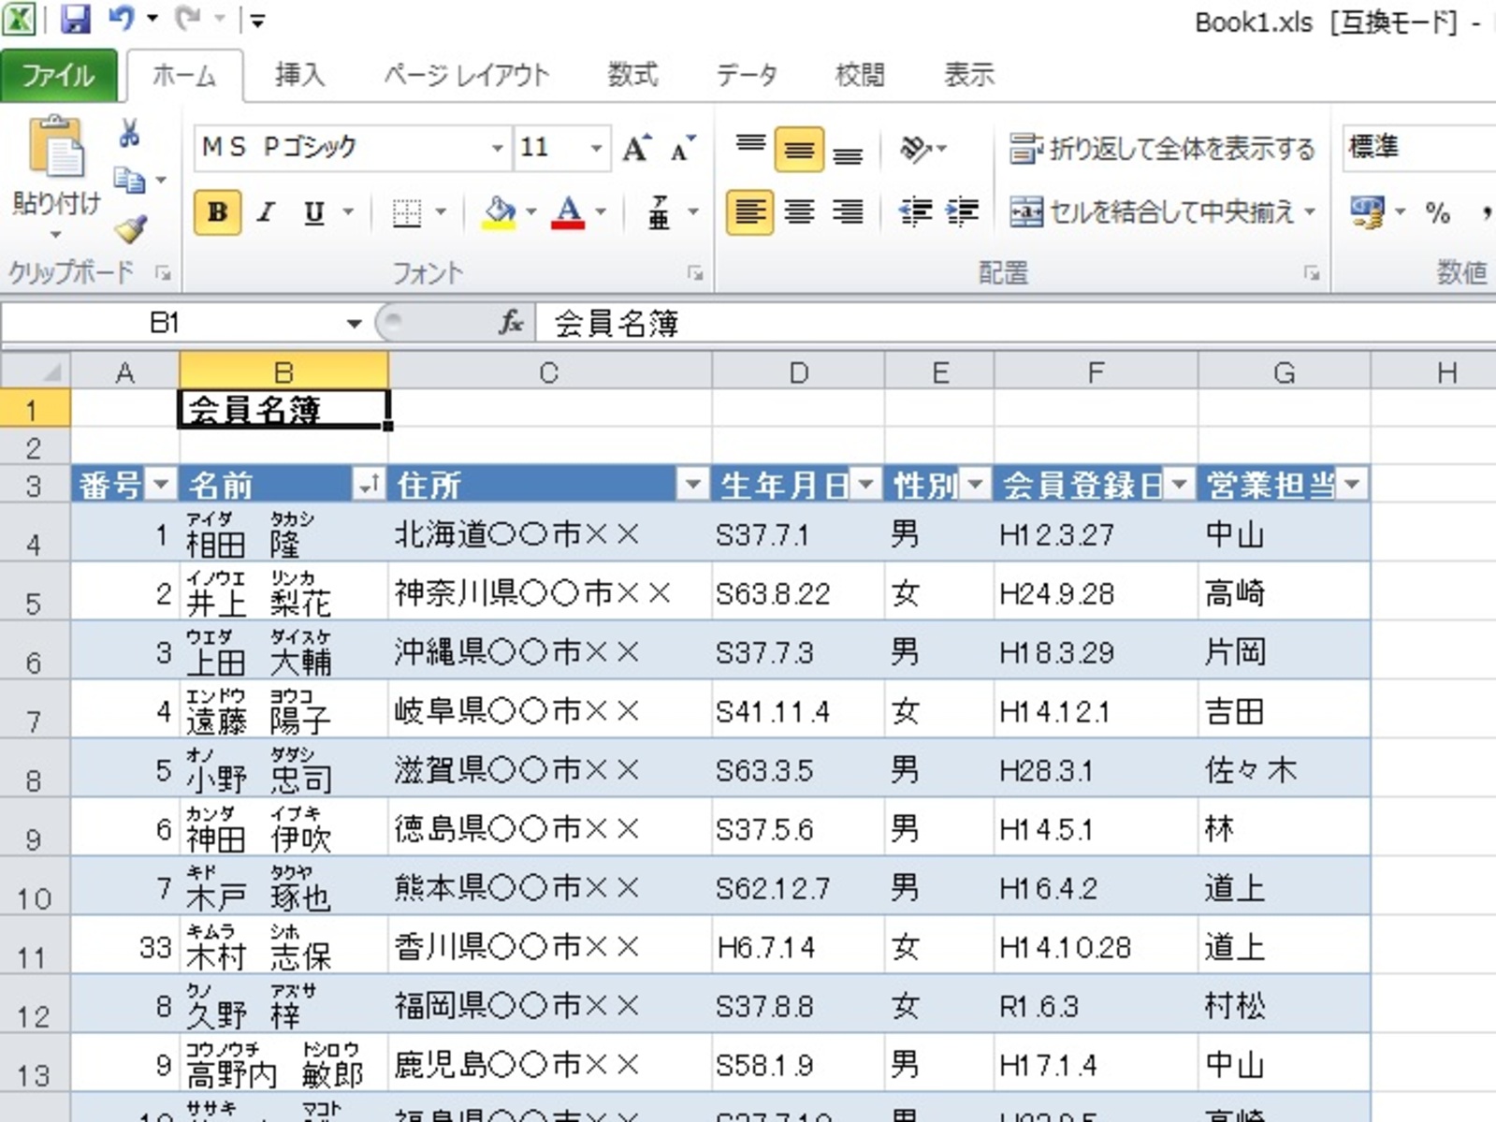Switch to the ページ レイアウト tab
Viewport: 1496px width, 1122px height.
click(467, 75)
